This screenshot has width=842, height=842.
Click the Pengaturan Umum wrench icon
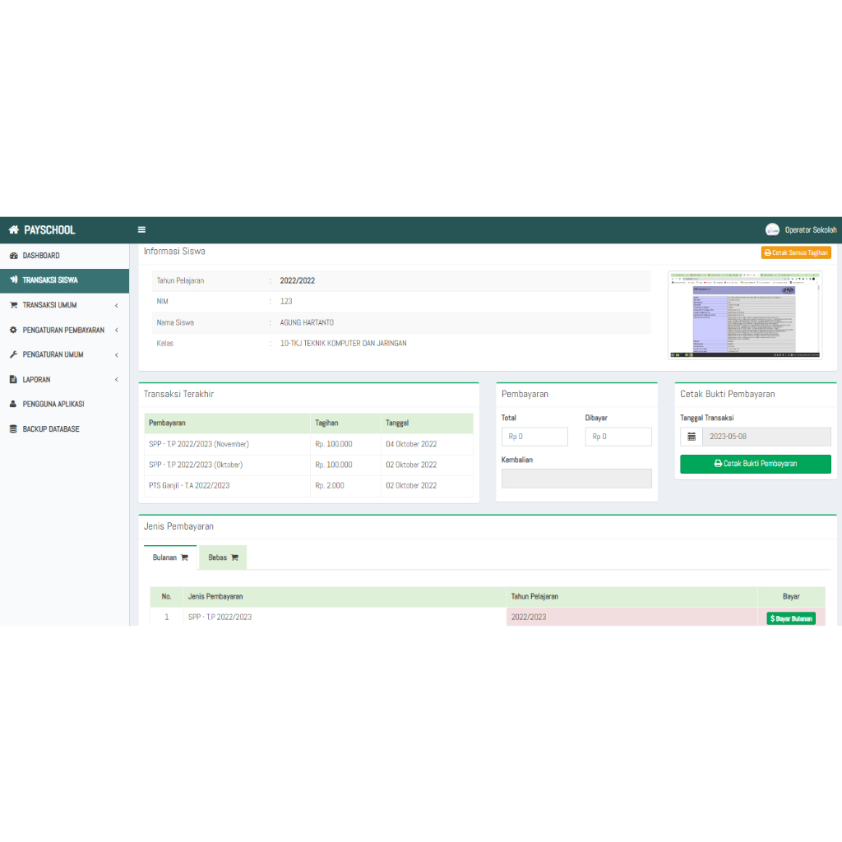tap(13, 354)
